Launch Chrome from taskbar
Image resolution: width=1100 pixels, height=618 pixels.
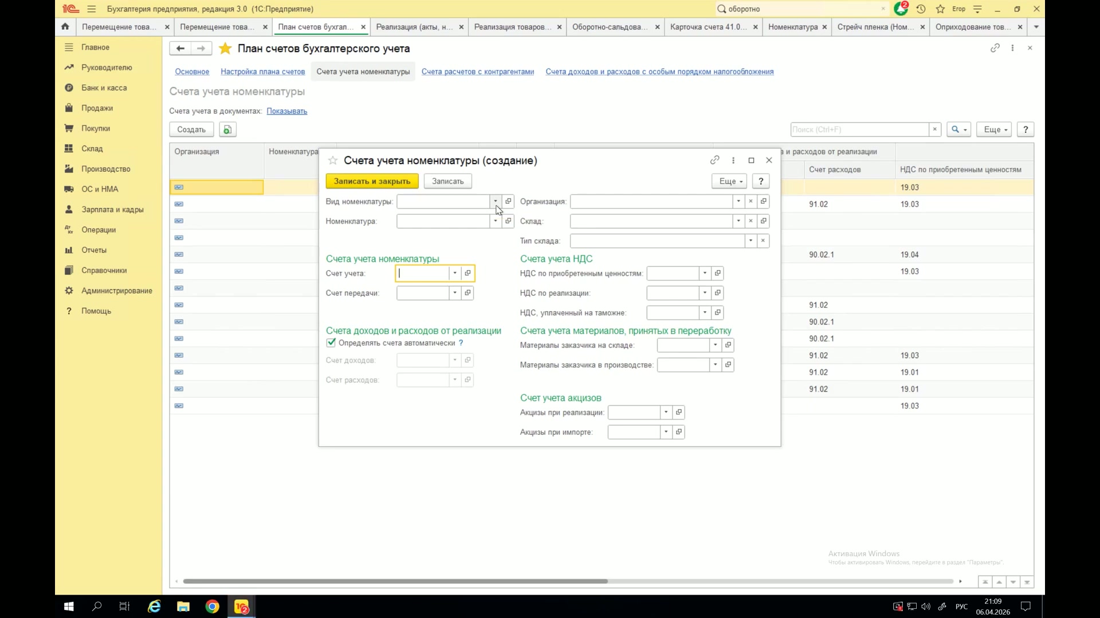212,607
